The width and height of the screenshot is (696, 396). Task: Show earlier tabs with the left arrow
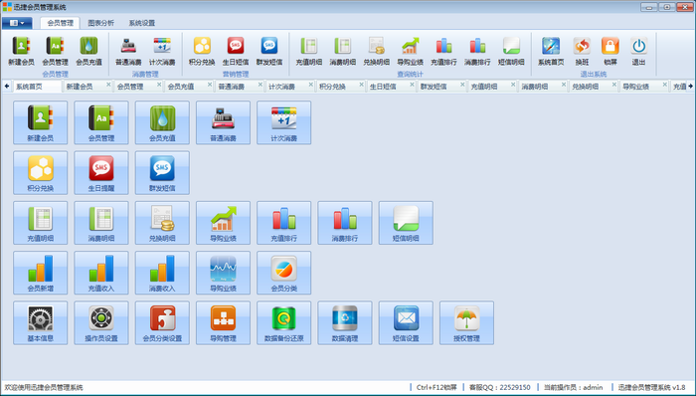pos(7,87)
